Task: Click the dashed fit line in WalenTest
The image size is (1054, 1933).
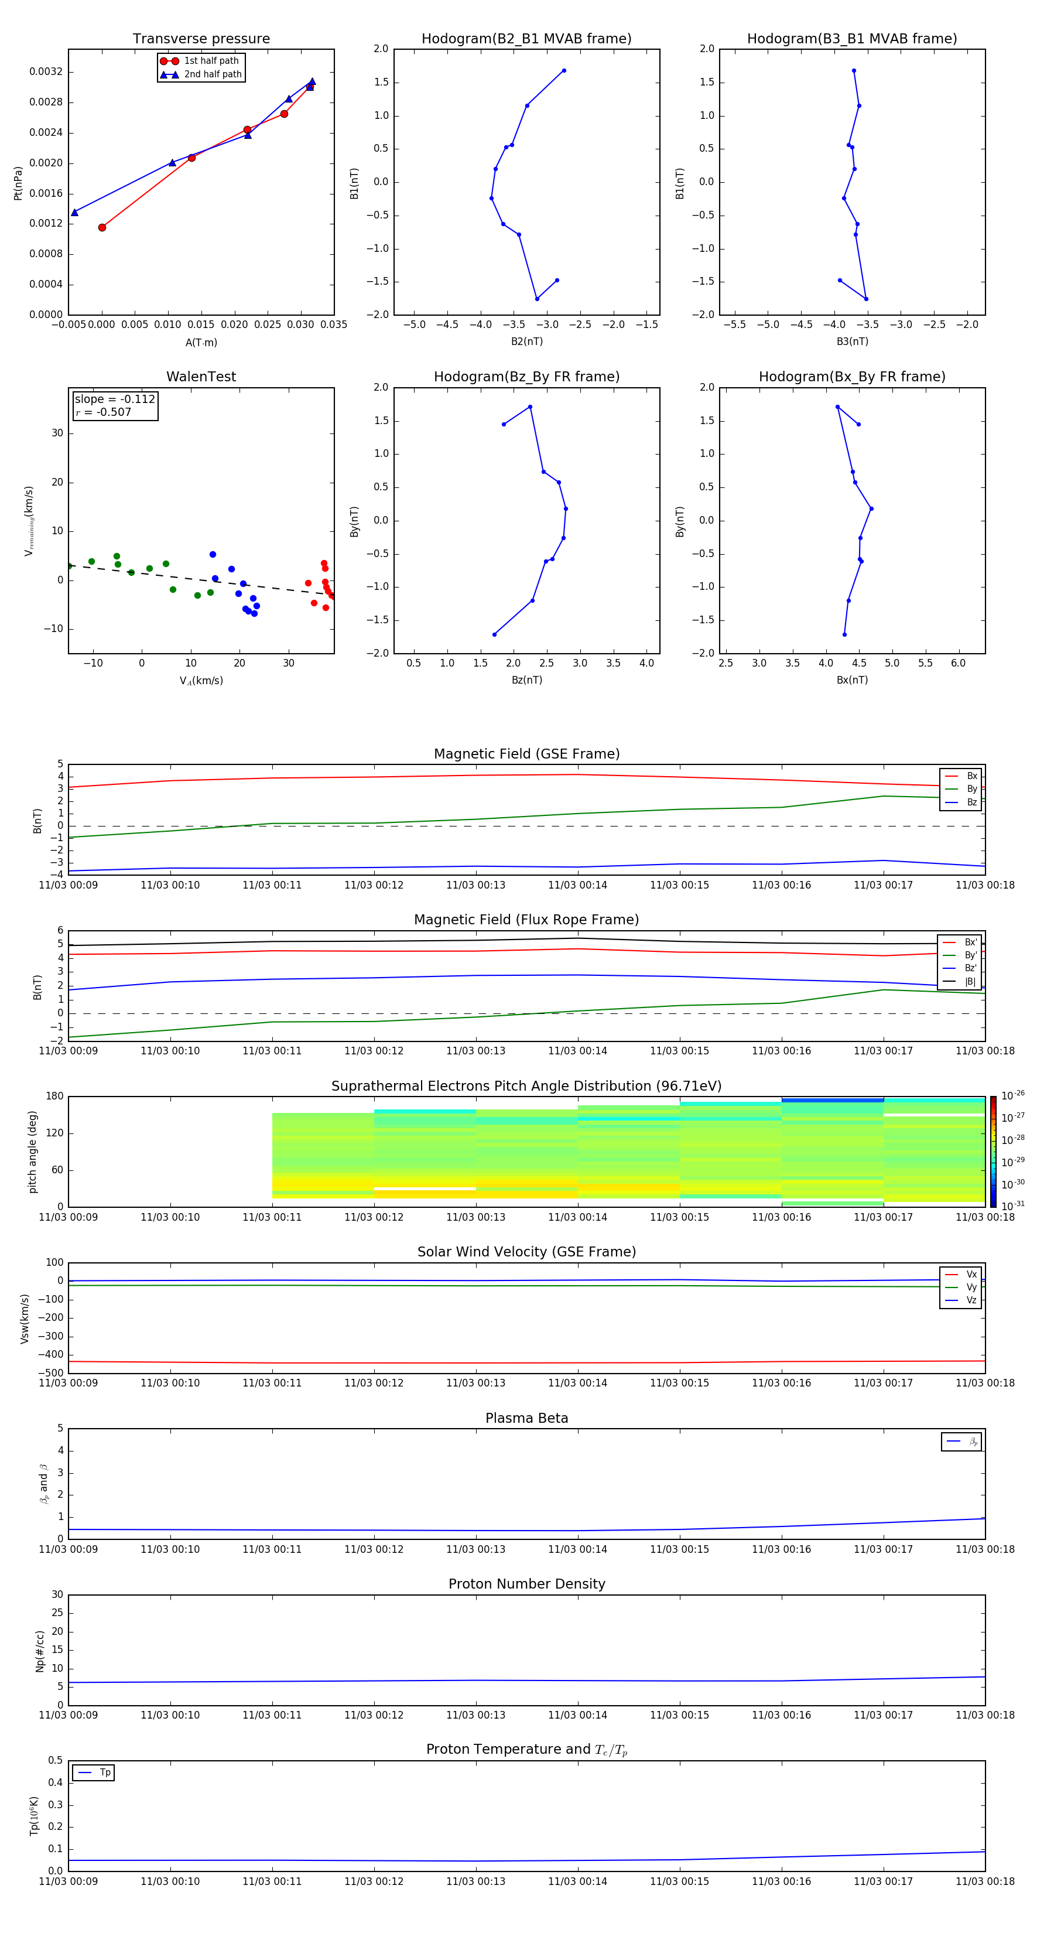Action: (x=201, y=580)
